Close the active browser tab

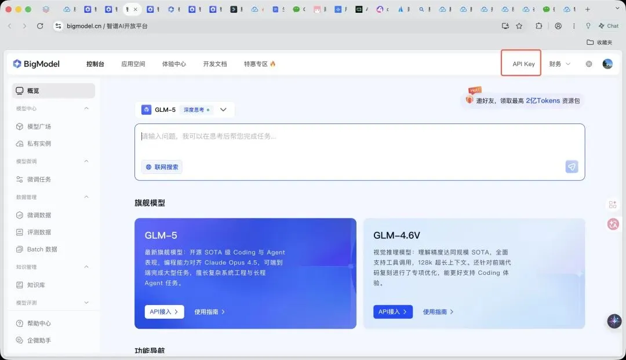(135, 9)
